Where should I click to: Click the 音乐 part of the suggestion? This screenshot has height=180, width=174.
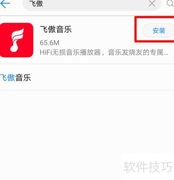pyautogui.click(x=23, y=78)
